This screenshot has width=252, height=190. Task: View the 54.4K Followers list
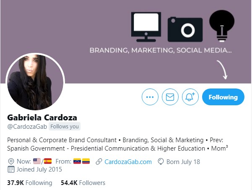[x=83, y=183]
